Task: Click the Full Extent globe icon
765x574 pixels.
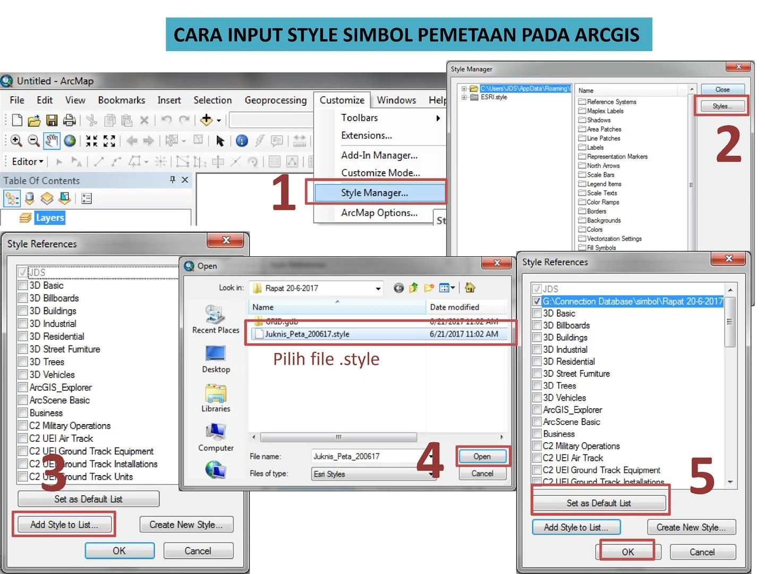Action: (x=70, y=141)
